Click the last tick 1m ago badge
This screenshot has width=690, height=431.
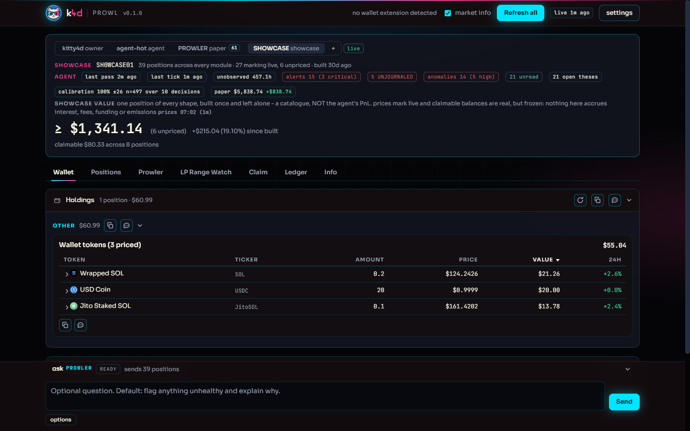click(177, 77)
